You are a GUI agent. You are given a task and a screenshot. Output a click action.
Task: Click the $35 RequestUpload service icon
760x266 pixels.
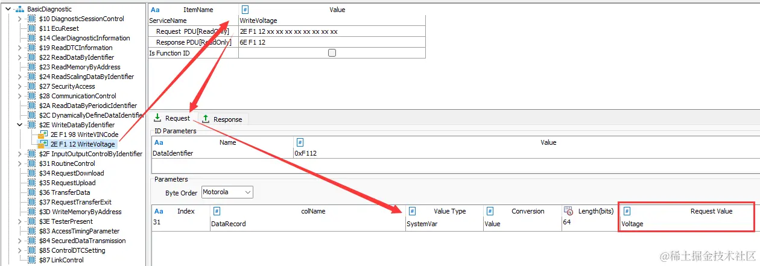pyautogui.click(x=31, y=183)
